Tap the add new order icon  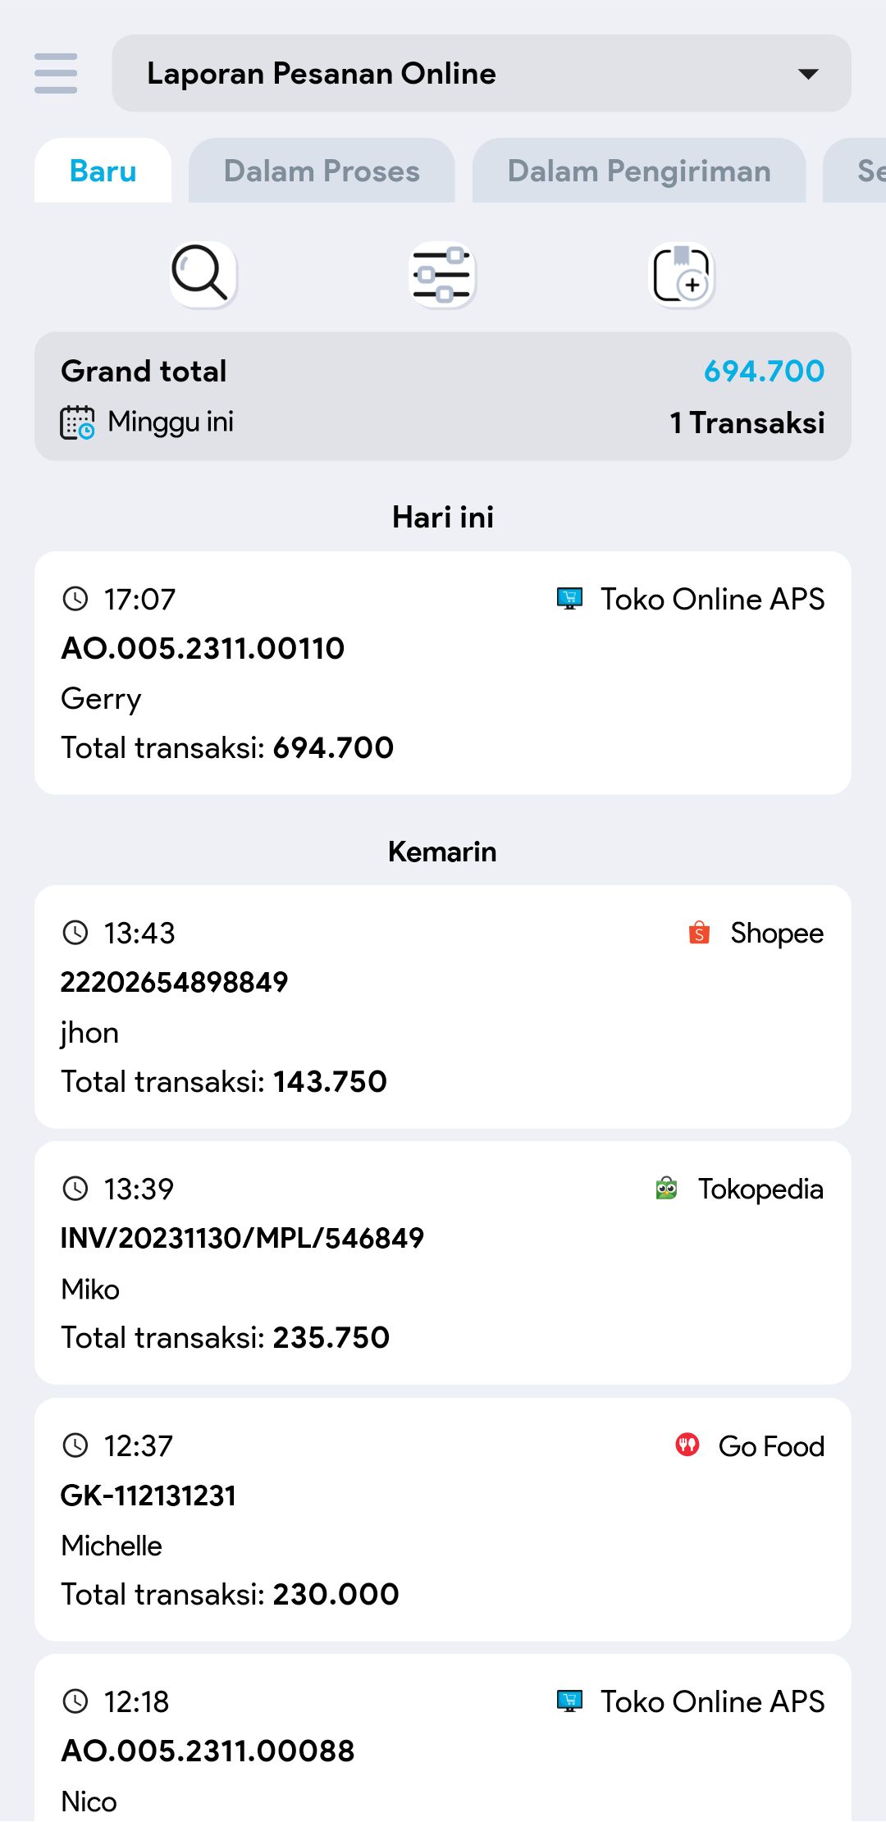(682, 274)
